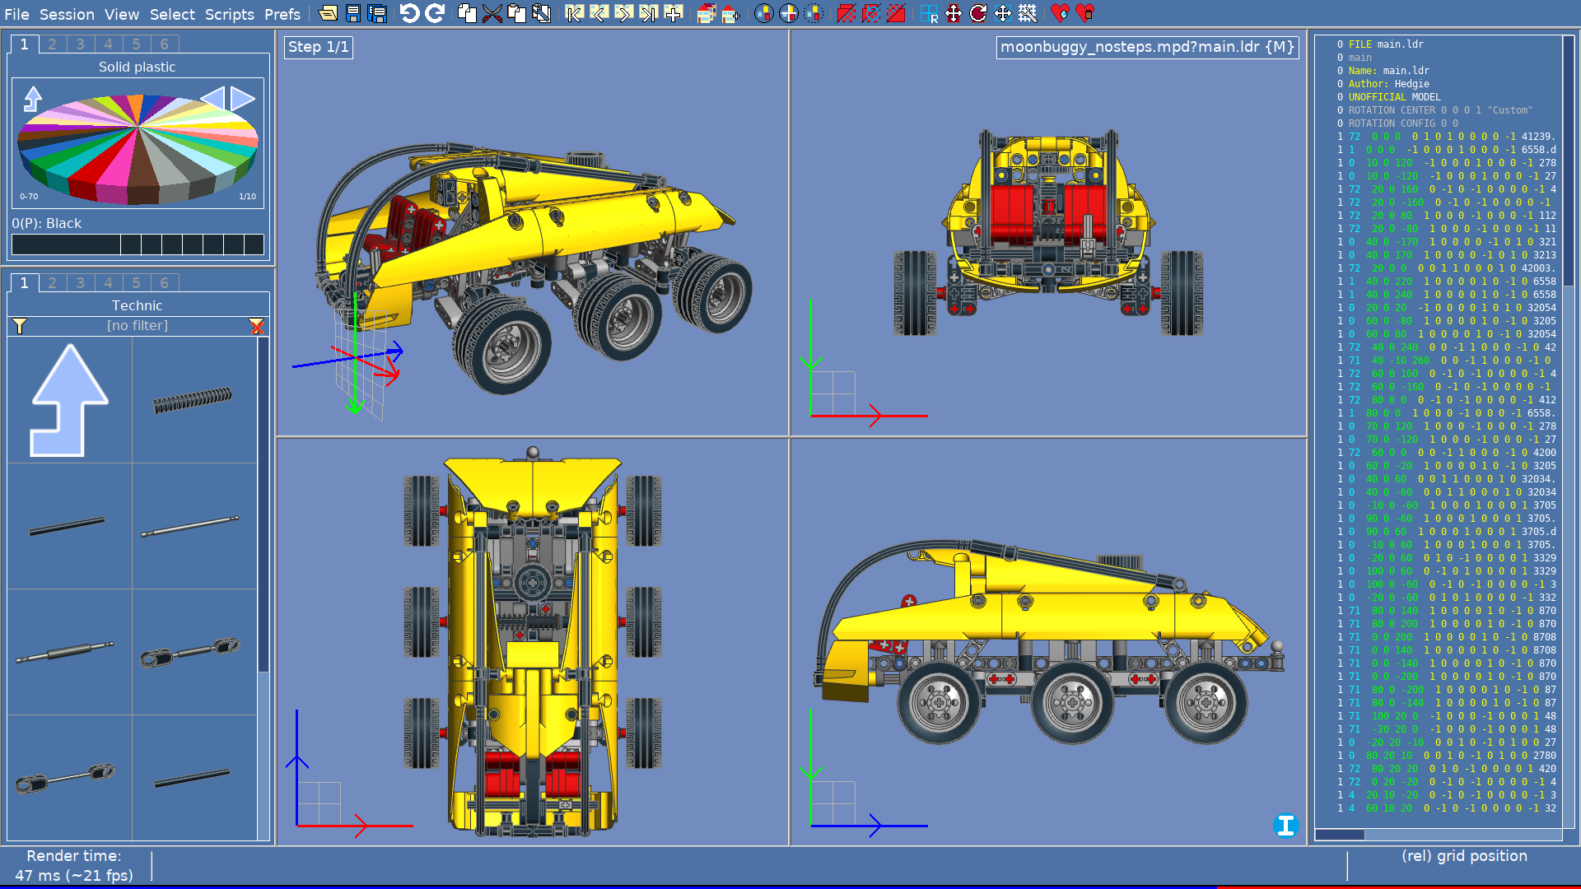Click the blue info circle icon
This screenshot has height=889, width=1581.
1285,825
